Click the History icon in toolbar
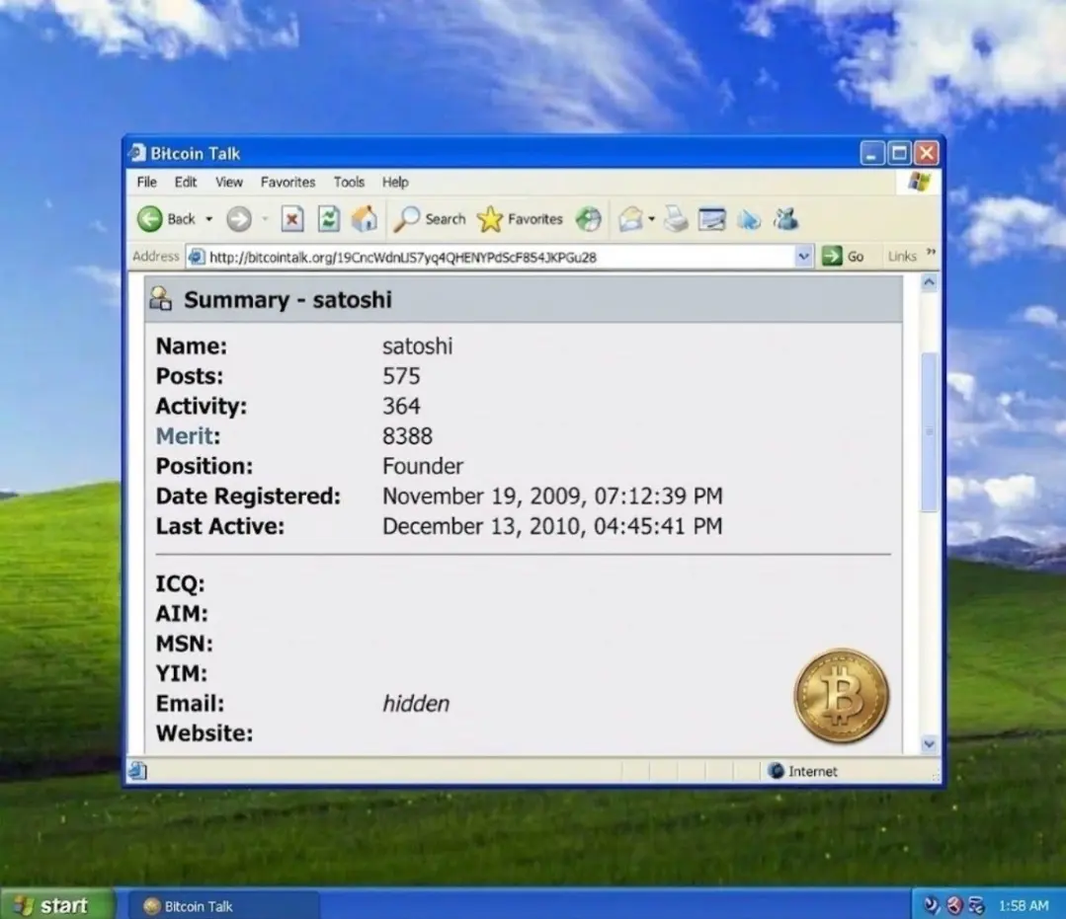Screen dimensions: 1066x919 coord(589,219)
